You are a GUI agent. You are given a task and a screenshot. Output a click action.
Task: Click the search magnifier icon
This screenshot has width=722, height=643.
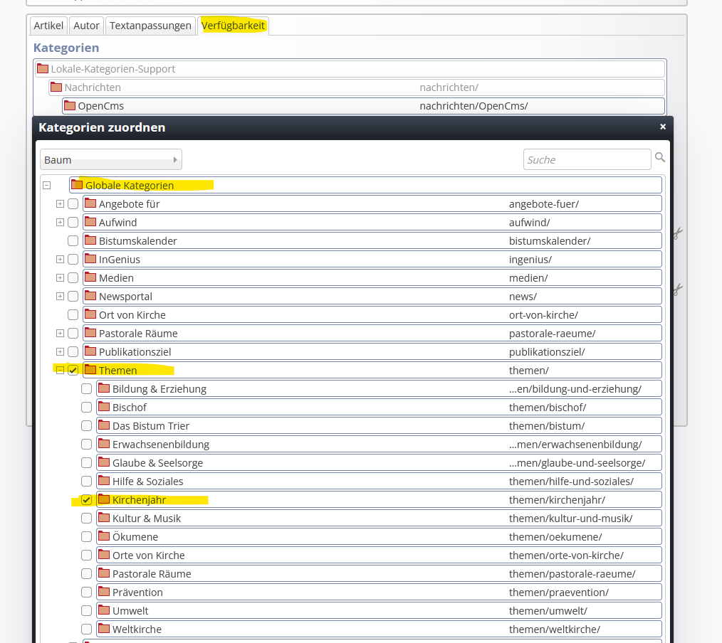pyautogui.click(x=660, y=158)
